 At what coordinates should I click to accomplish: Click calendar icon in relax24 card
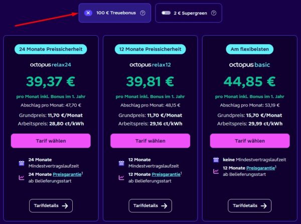(x=22, y=163)
